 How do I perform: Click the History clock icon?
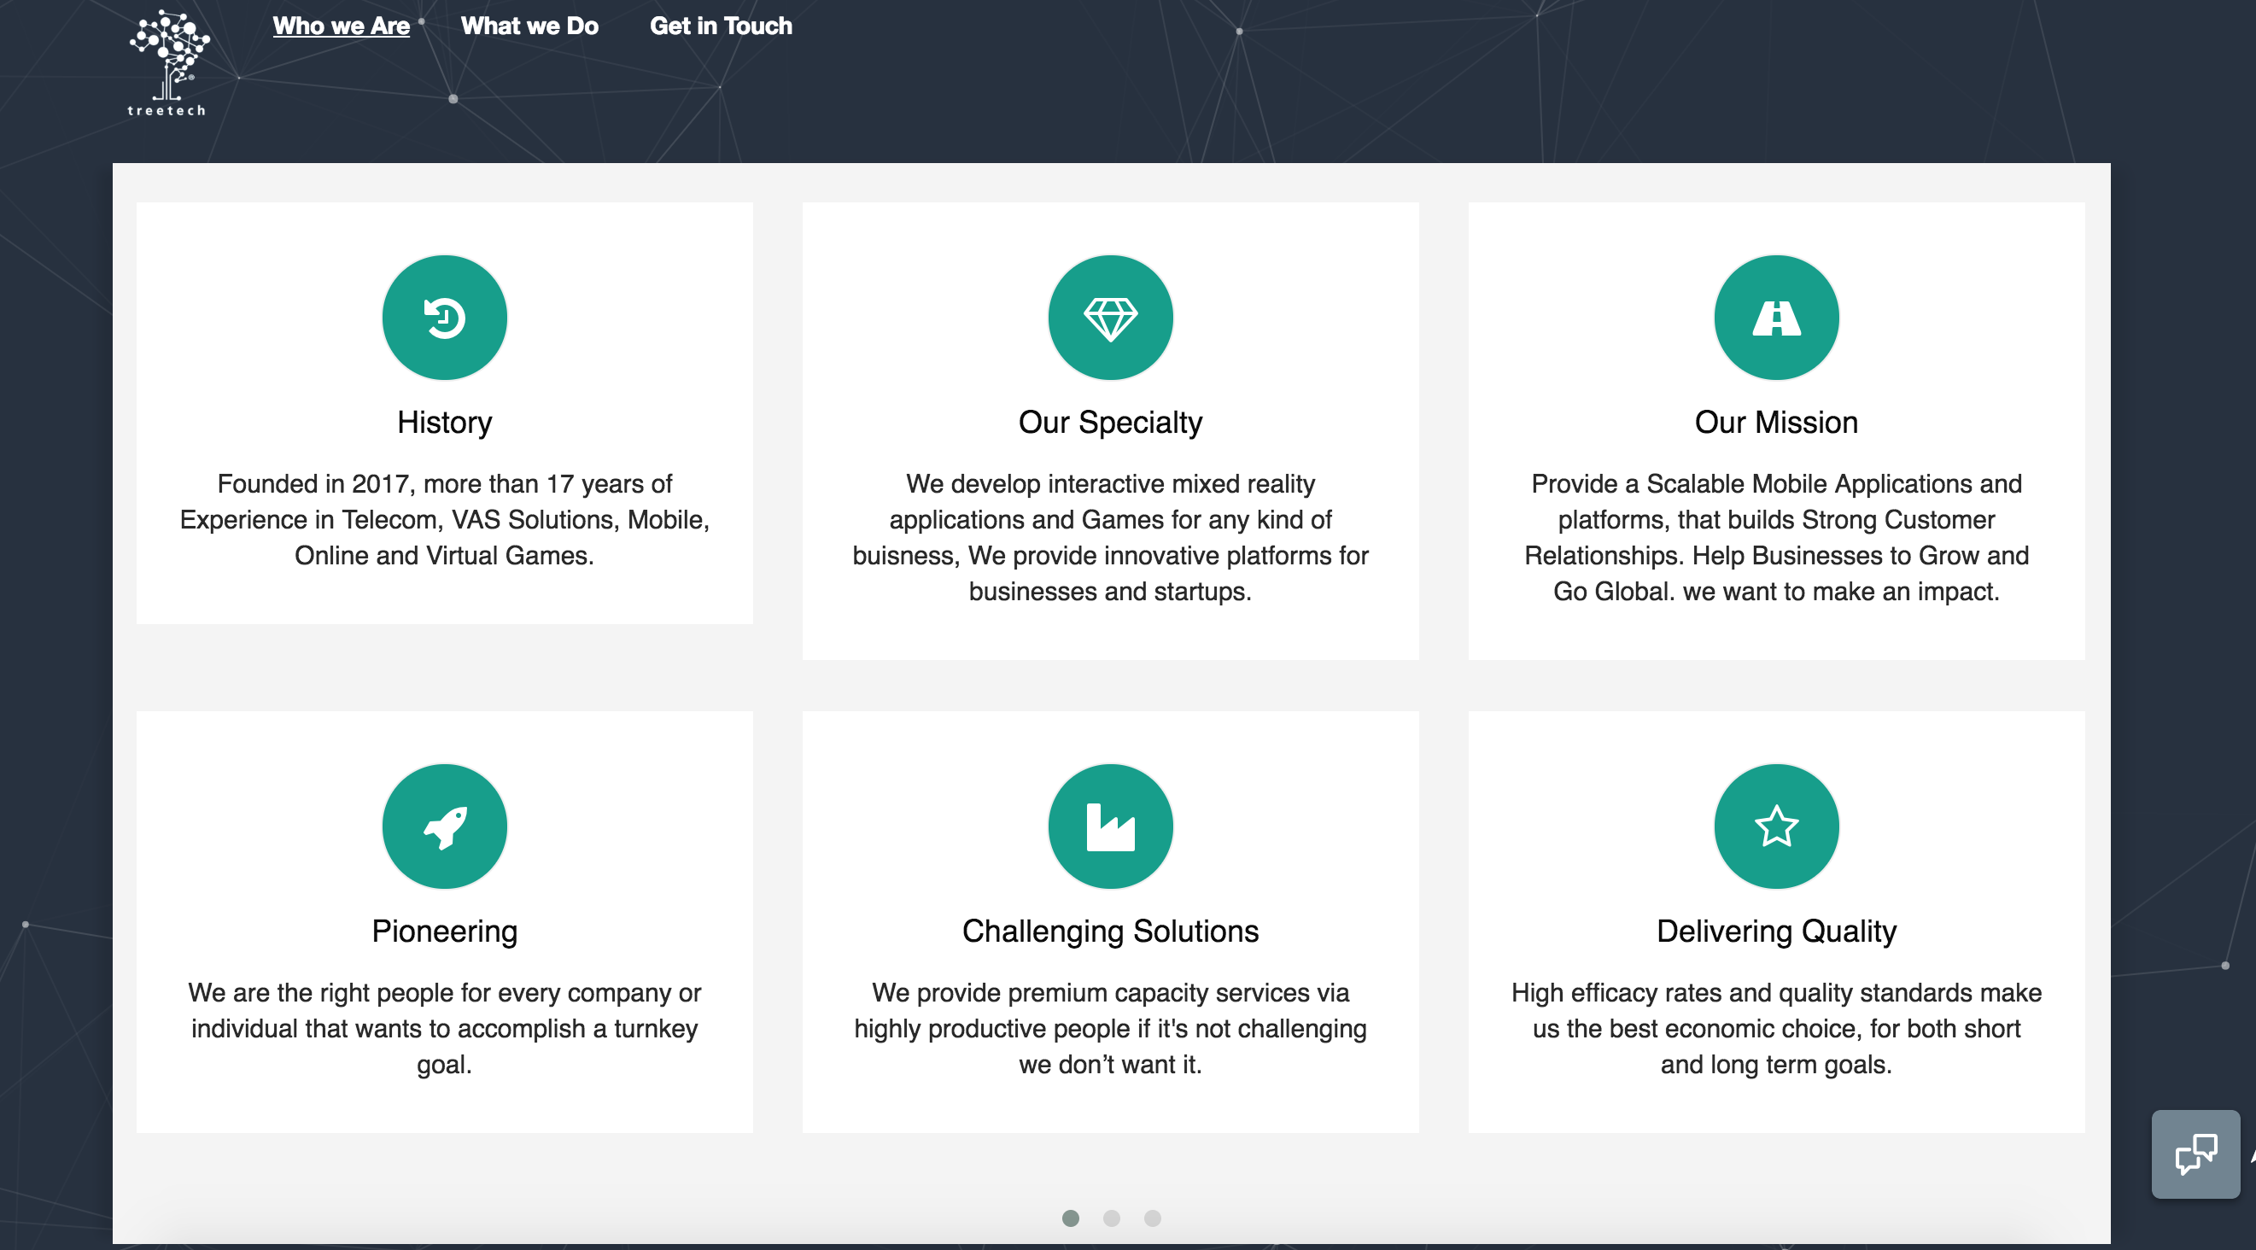click(x=444, y=317)
